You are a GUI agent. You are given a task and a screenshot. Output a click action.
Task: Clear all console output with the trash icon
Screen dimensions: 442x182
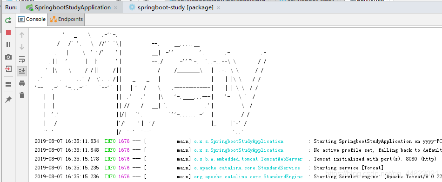coord(22,95)
